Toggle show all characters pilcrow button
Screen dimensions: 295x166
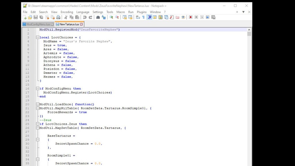[143, 17]
